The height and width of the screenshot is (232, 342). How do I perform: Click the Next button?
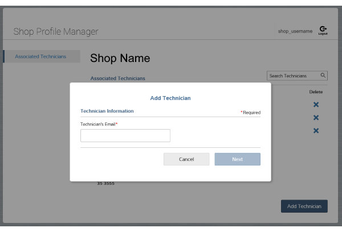(x=237, y=159)
